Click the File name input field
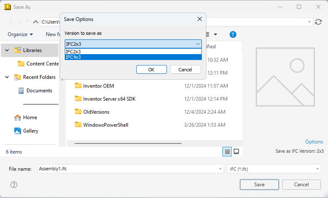The image size is (328, 198). click(128, 169)
